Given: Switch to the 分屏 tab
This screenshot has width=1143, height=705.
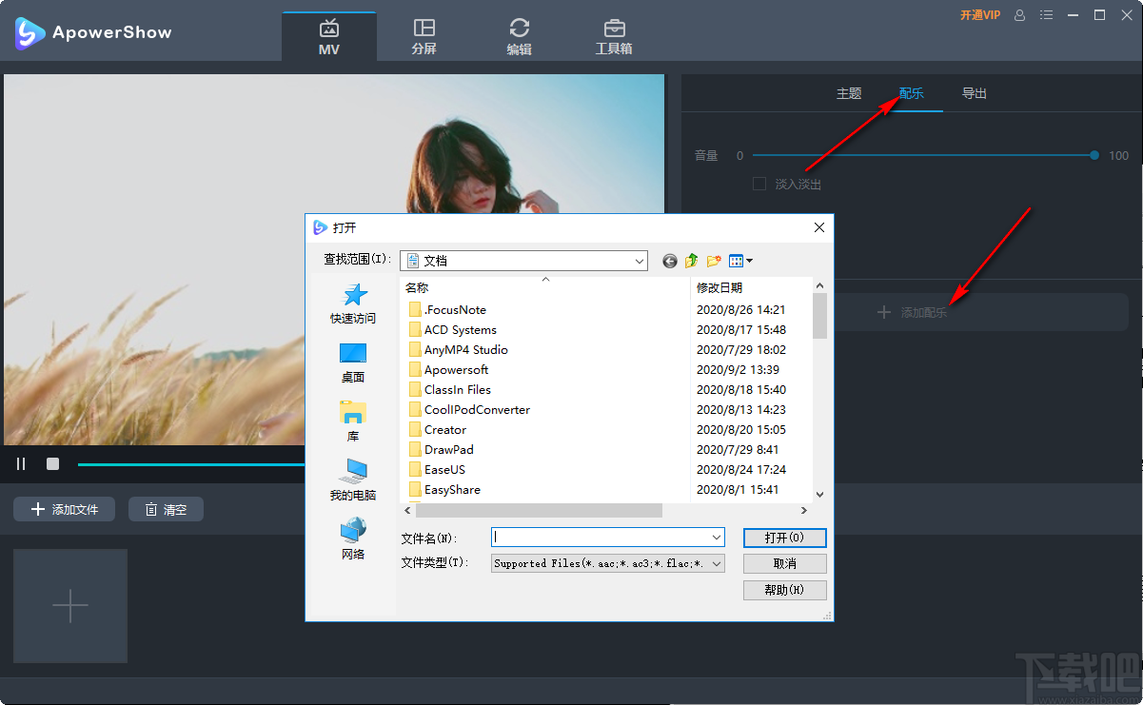Looking at the screenshot, I should 424,36.
